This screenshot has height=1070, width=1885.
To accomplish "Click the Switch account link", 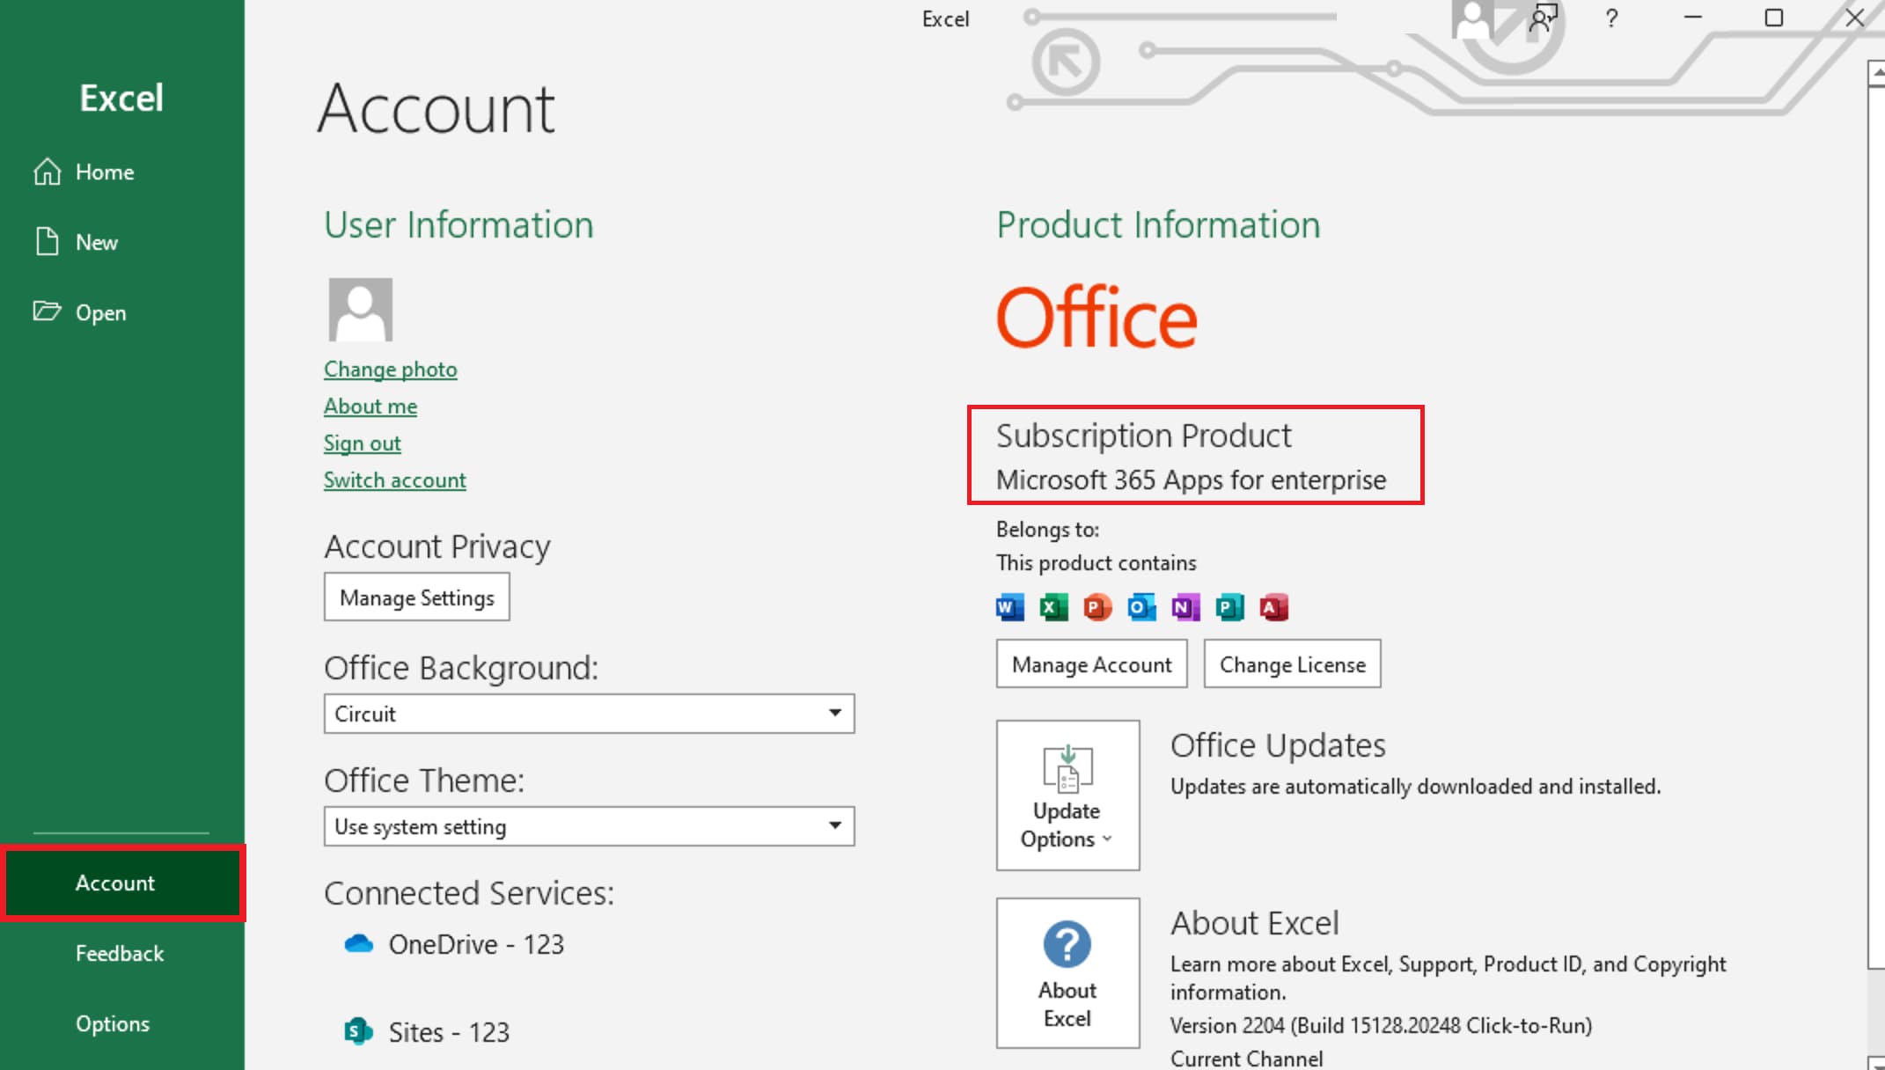I will [394, 480].
